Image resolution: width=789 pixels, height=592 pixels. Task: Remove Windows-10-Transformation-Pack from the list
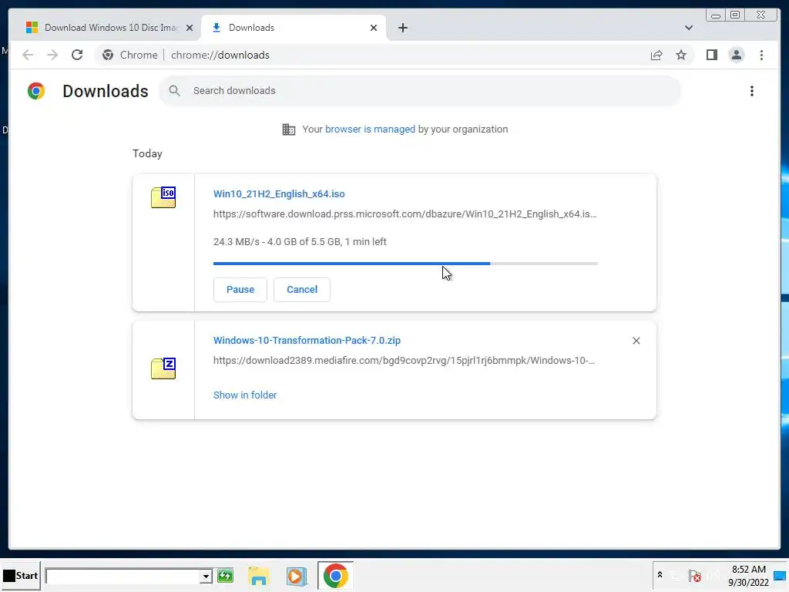tap(636, 341)
